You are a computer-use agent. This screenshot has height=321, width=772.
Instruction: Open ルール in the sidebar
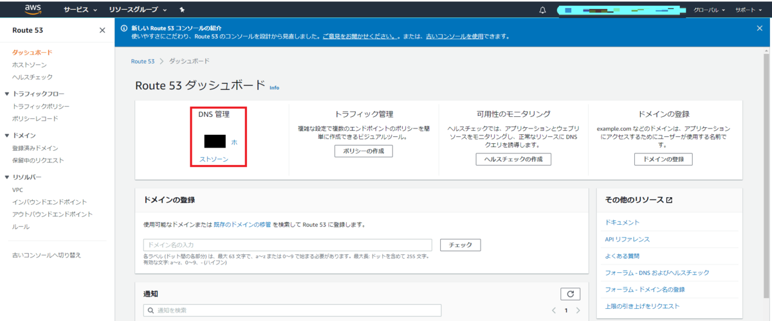(21, 227)
